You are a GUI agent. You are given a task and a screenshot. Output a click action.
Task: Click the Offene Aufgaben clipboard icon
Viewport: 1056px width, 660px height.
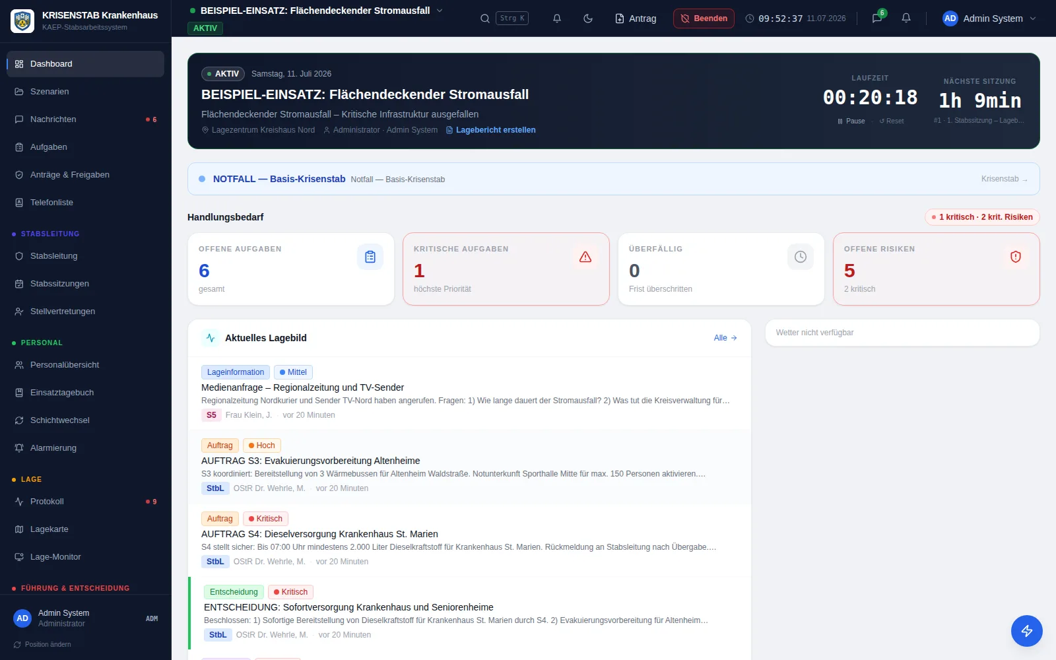click(x=370, y=257)
